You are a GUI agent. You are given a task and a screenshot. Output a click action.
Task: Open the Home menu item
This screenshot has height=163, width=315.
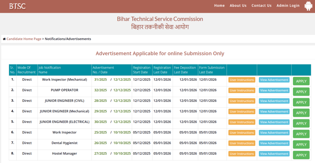click(219, 6)
